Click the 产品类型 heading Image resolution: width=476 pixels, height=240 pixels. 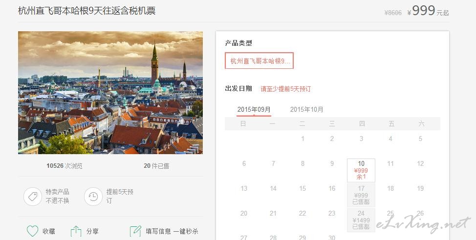238,43
